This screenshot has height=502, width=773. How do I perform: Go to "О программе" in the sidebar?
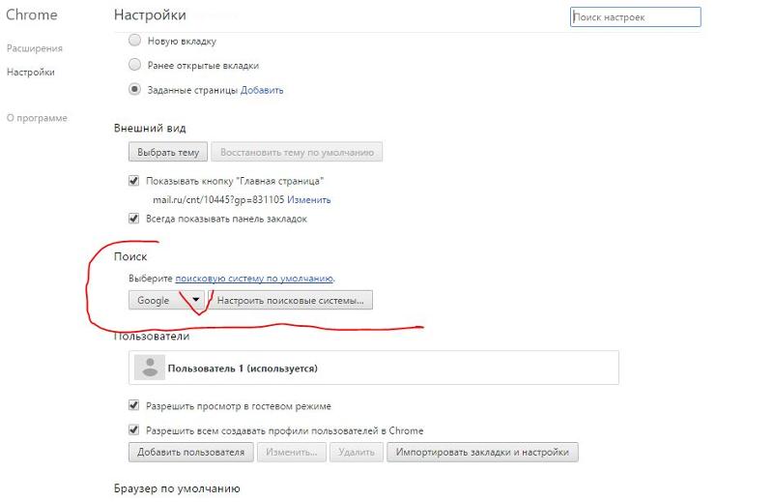coord(37,118)
